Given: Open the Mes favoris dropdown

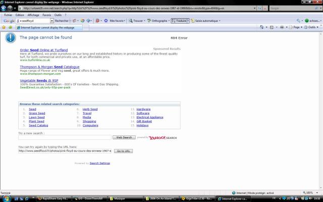Looking at the screenshot, I should [115, 21].
